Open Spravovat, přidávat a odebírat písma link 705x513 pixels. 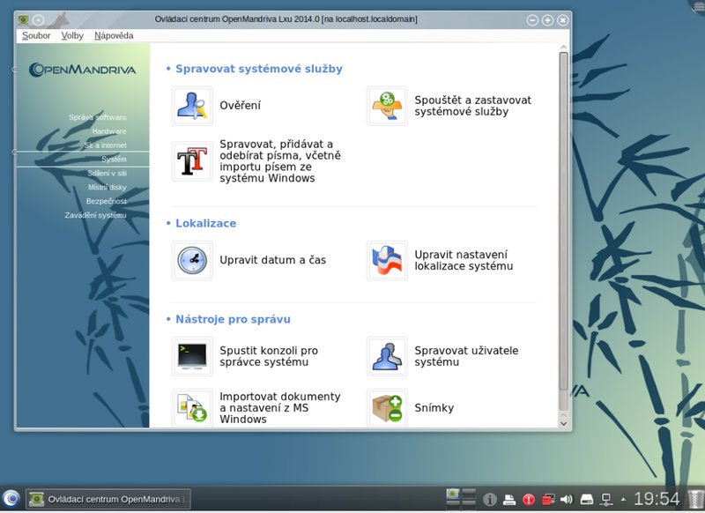click(x=280, y=161)
